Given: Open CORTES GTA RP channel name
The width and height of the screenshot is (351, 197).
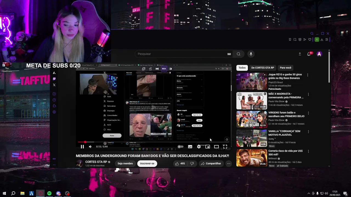Looking at the screenshot, I should click(96, 162).
